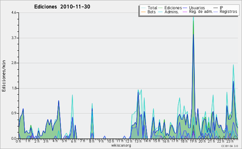Select the 'Ediciones' legend entry
The width and height of the screenshot is (242, 149).
[x=173, y=8]
